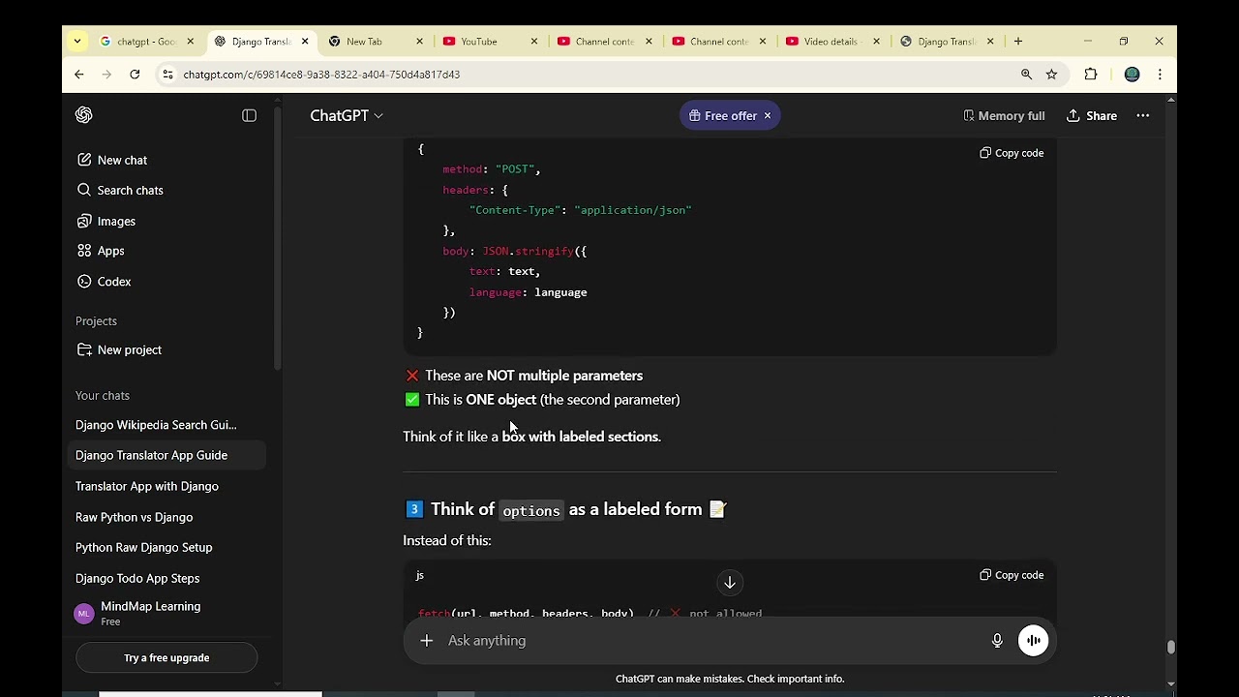The image size is (1239, 697).
Task: Click the Your chats section header
Action: click(x=103, y=396)
